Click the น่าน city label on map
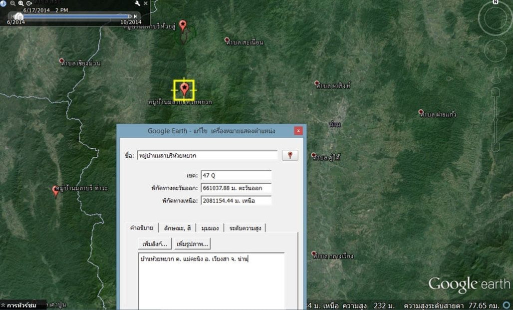This screenshot has width=513, height=310. [x=335, y=124]
